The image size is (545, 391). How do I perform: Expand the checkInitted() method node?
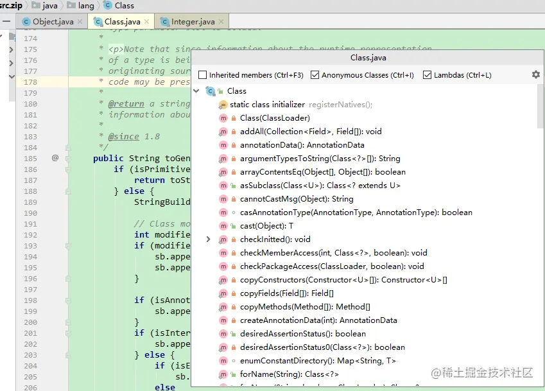point(208,239)
